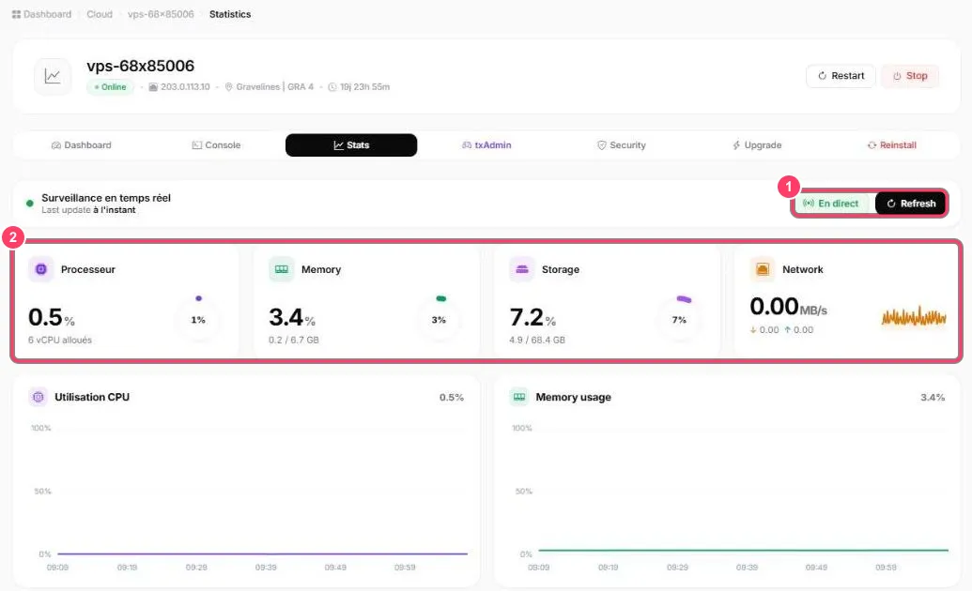Open vps-68x85006 breadcrumb link
972x591 pixels.
(161, 14)
